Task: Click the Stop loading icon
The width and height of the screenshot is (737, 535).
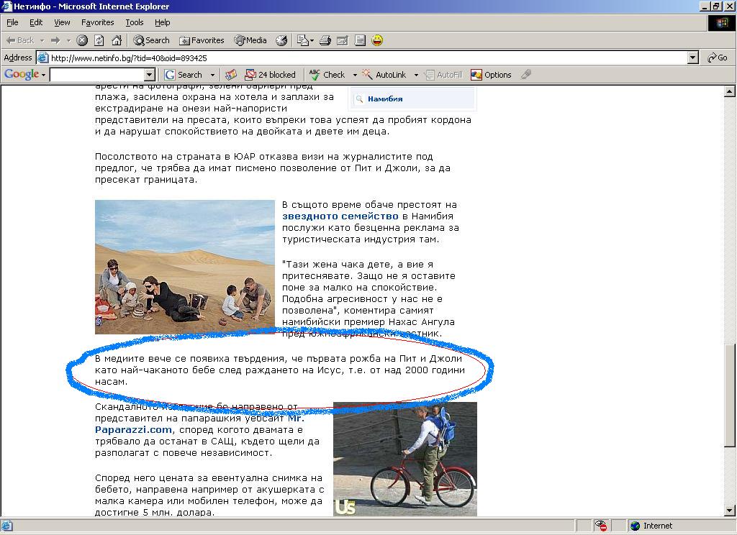Action: tap(82, 40)
